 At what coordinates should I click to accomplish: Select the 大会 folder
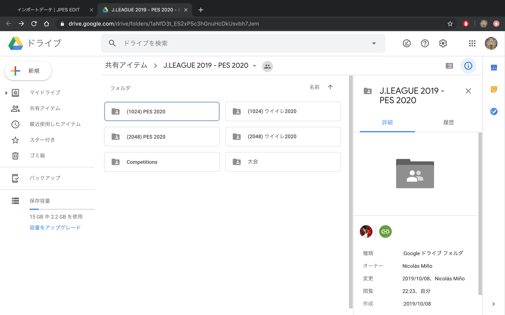tap(283, 162)
